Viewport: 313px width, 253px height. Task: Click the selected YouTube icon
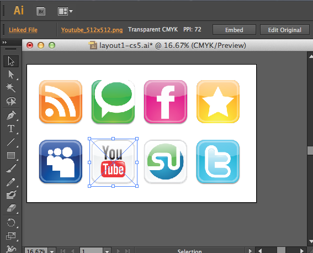[113, 162]
